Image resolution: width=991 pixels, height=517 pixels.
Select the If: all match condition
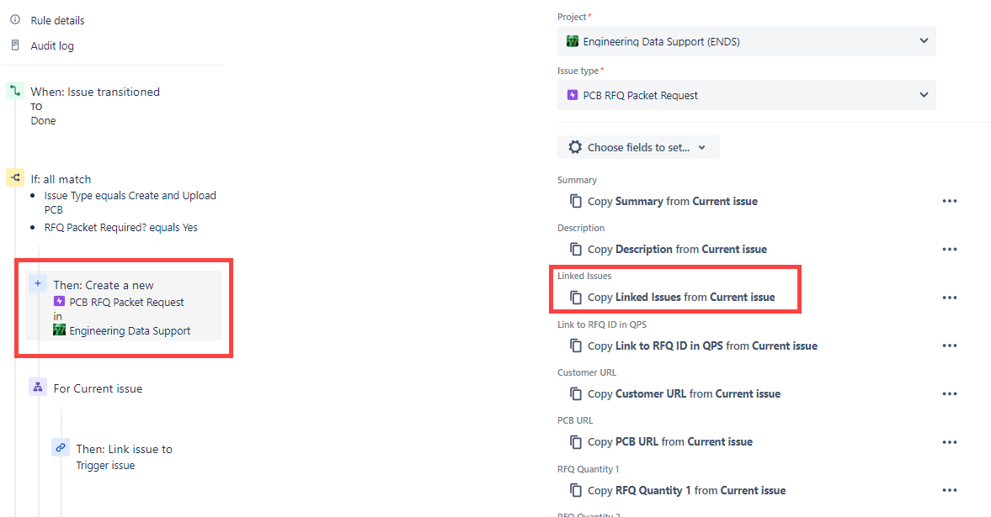[x=61, y=179]
